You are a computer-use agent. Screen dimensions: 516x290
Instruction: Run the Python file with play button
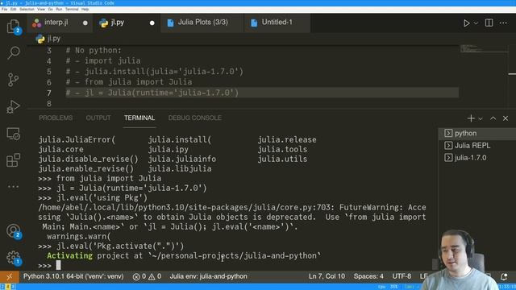click(466, 23)
